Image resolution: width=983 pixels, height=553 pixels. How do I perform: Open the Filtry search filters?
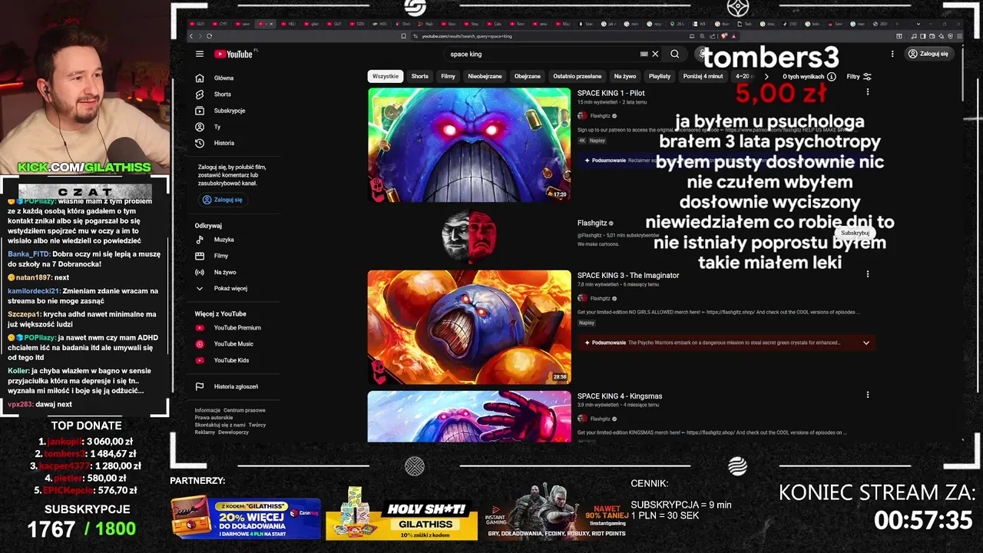click(859, 77)
